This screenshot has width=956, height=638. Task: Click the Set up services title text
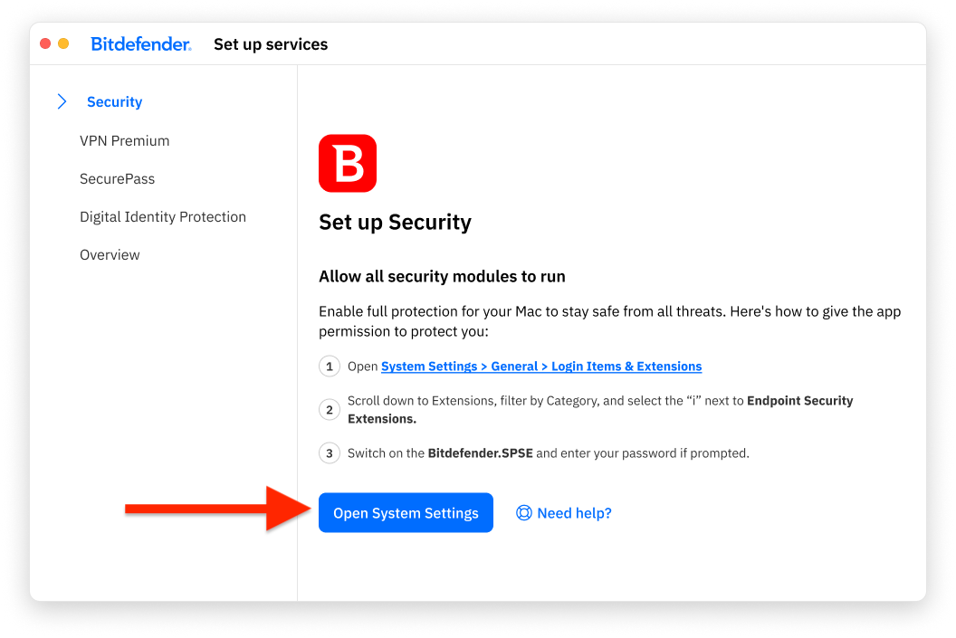(270, 43)
